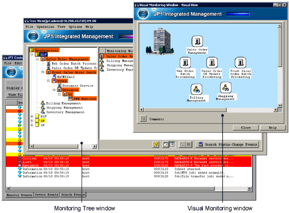Switch to list display icon in Tree View toolbar
The image size is (289, 213).
tap(172, 145)
